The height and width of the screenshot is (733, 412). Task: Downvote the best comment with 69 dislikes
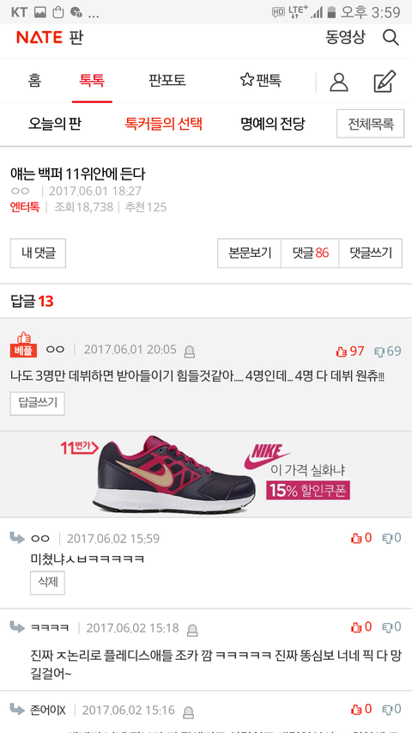pyautogui.click(x=388, y=351)
